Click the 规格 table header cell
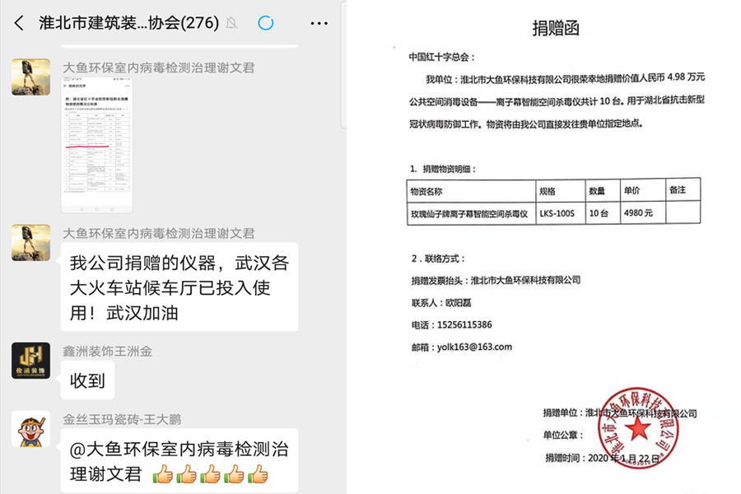This screenshot has width=741, height=494. pos(561,192)
